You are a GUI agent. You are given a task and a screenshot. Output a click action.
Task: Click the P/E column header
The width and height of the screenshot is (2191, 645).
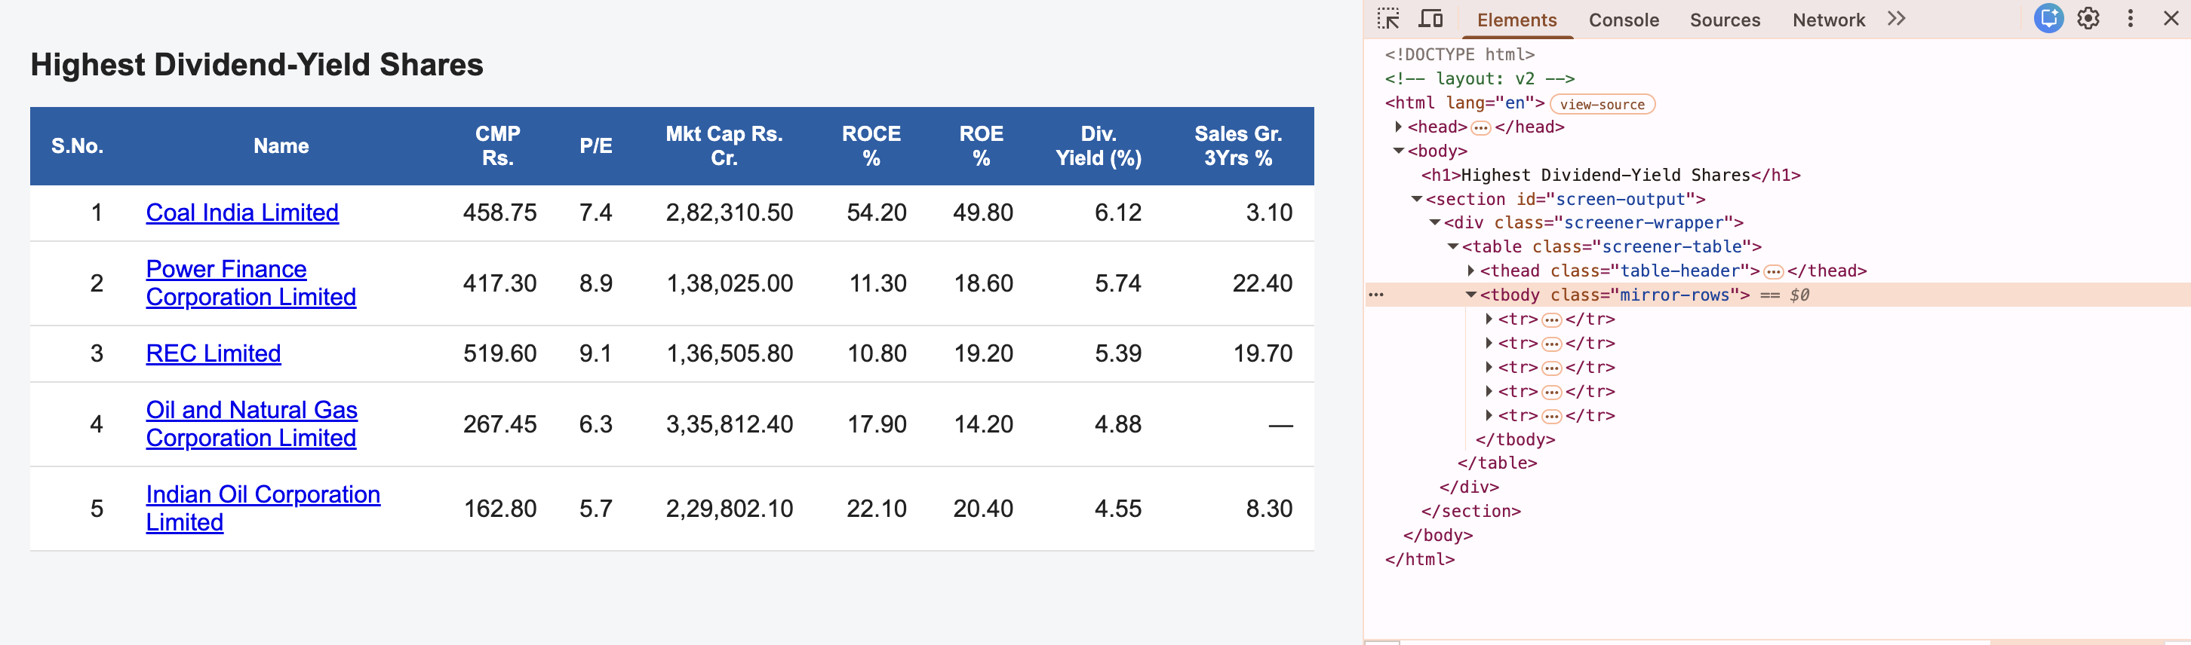pyautogui.click(x=595, y=146)
